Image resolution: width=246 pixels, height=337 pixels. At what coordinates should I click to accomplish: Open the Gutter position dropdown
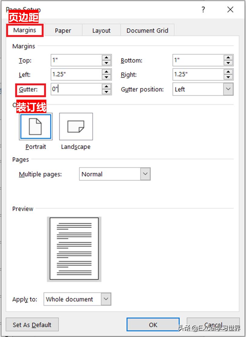point(228,89)
